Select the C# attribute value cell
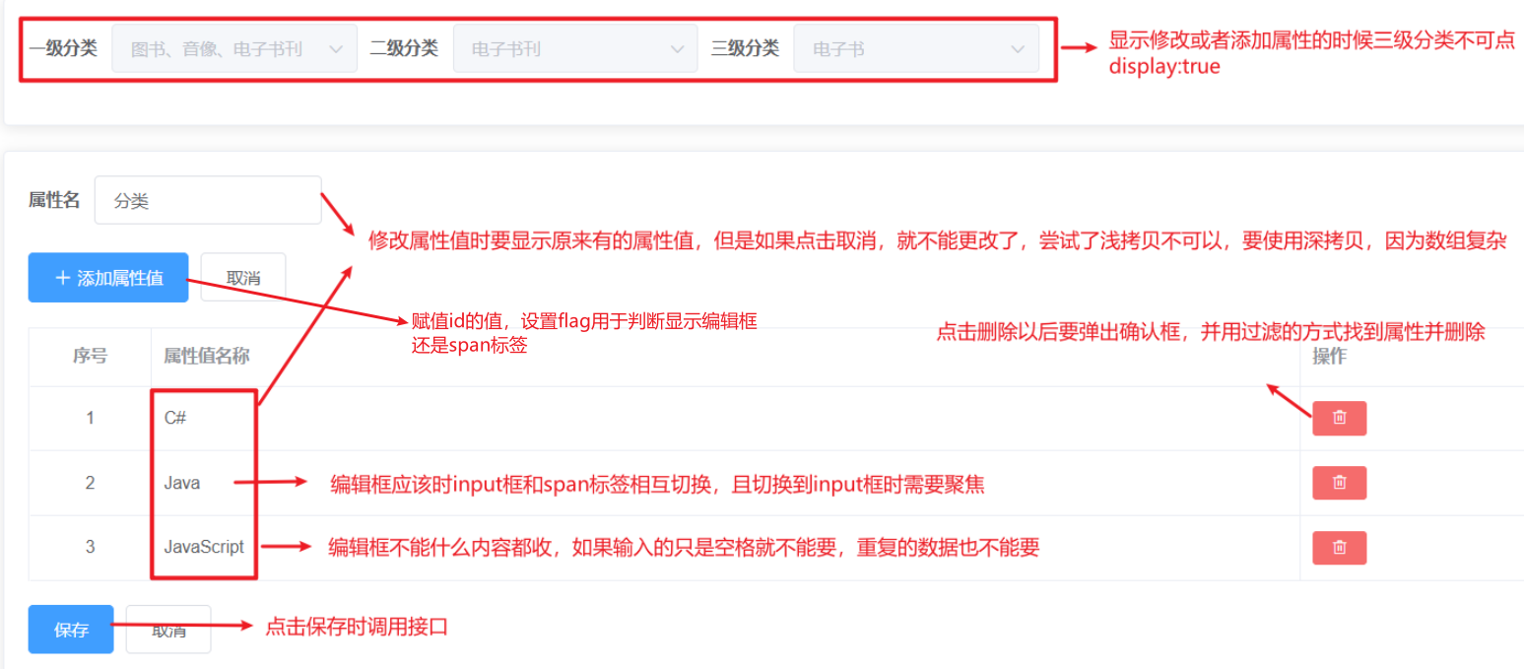 [175, 418]
